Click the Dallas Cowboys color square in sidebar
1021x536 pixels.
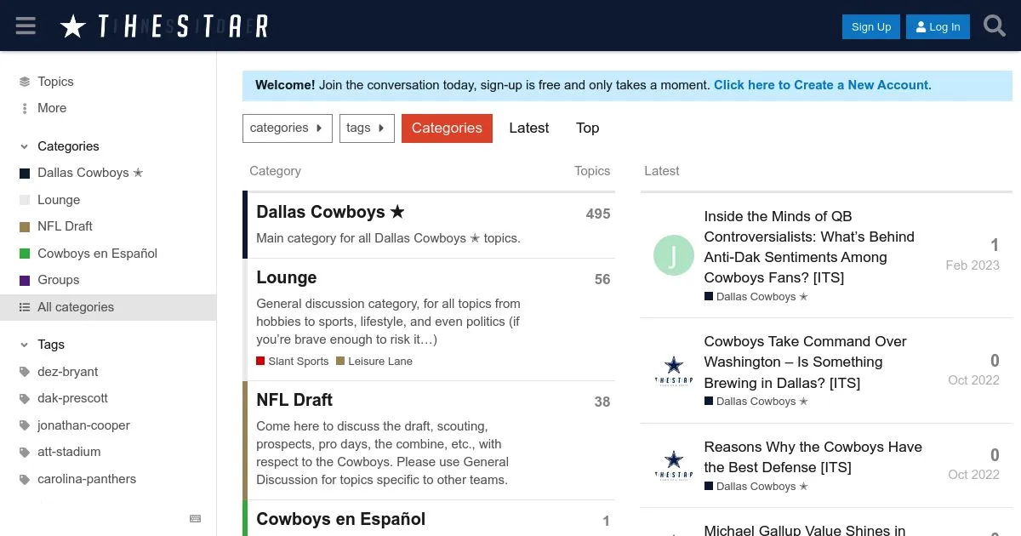point(25,174)
